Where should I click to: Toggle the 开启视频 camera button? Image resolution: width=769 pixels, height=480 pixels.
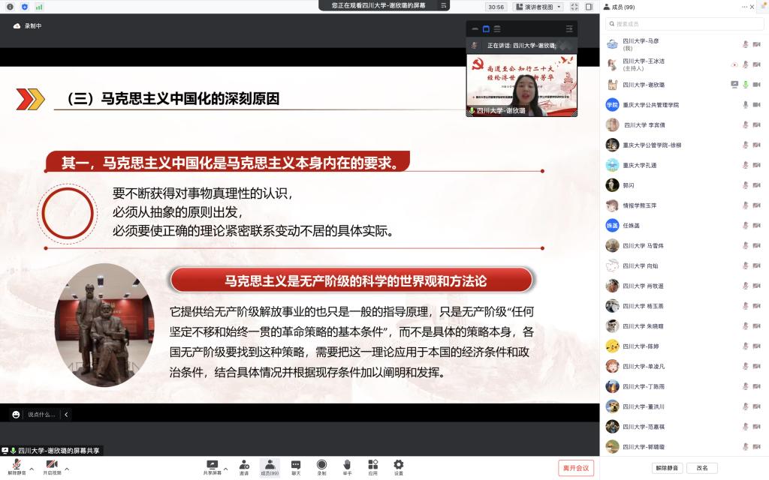51,467
